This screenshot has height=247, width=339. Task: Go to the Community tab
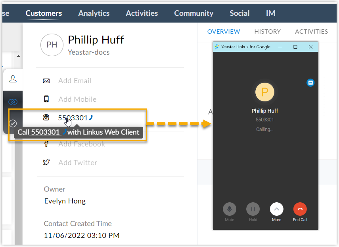[193, 13]
